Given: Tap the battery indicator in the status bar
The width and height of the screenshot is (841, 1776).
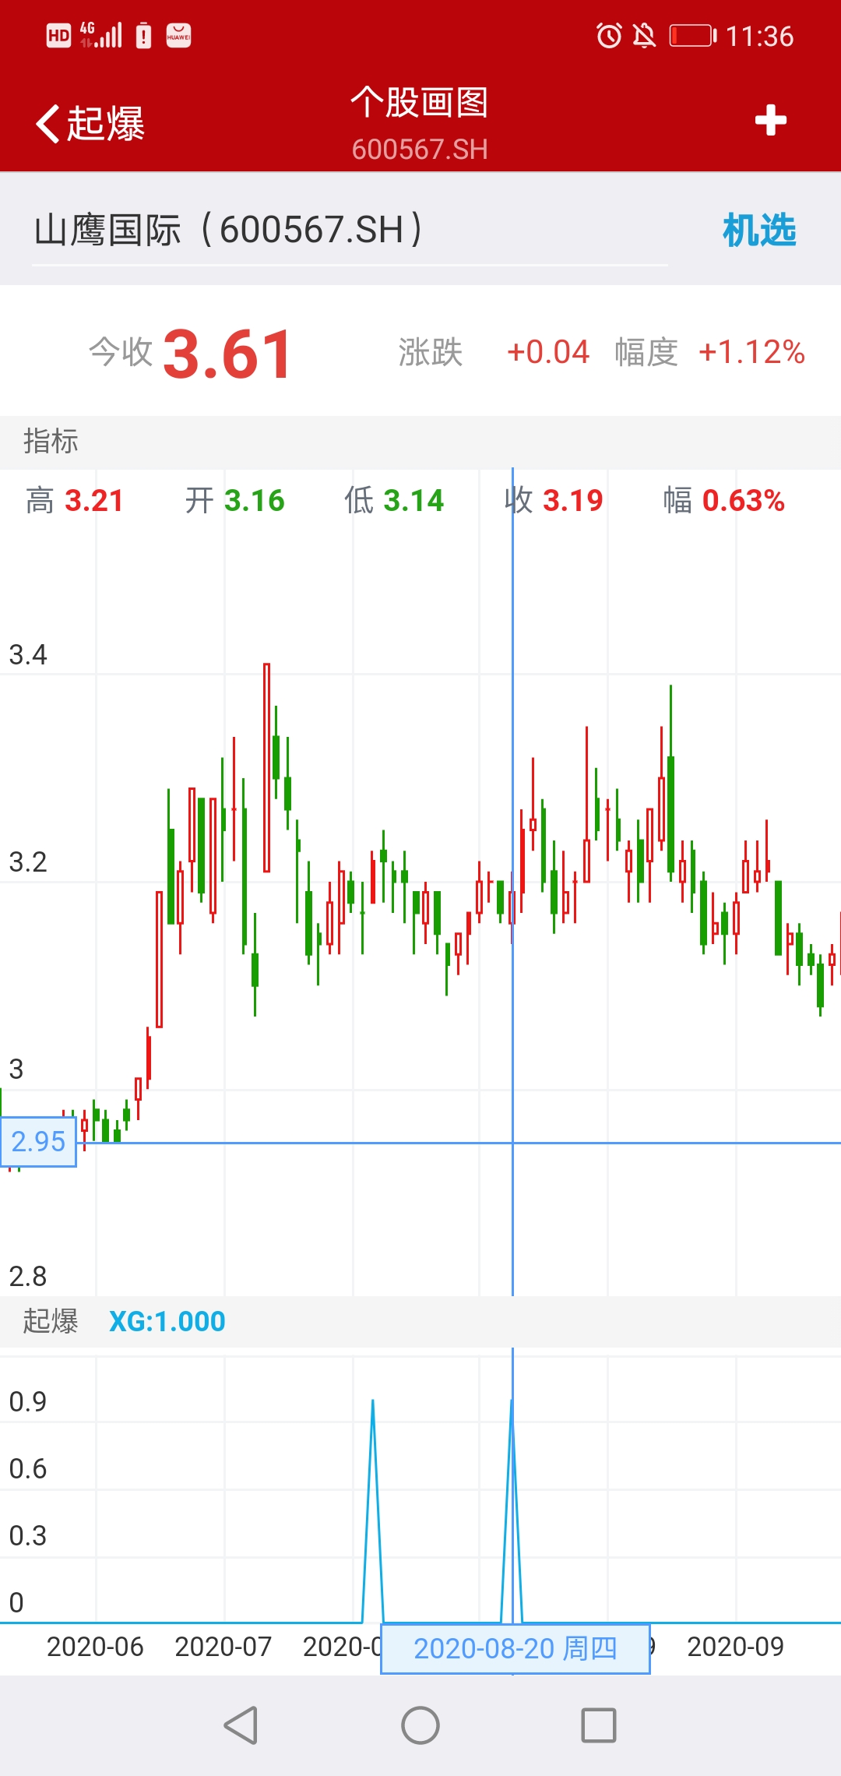Looking at the screenshot, I should point(692,36).
